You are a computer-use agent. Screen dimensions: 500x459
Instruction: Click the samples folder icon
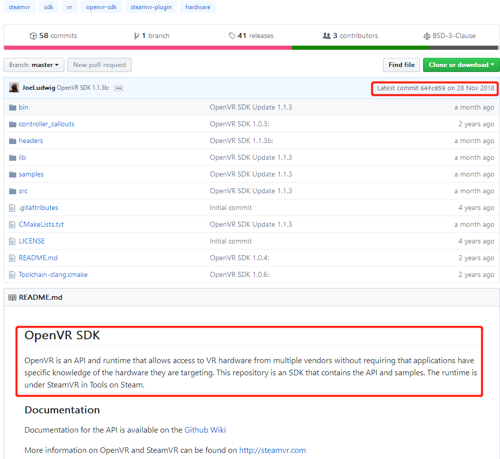pyautogui.click(x=13, y=174)
